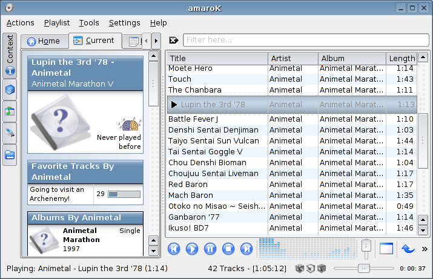Pause the current track
Image resolution: width=433 pixels, height=279 pixels.
tap(210, 249)
